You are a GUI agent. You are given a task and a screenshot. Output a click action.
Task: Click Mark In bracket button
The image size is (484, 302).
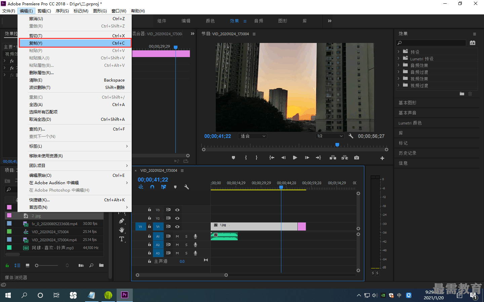[246, 158]
